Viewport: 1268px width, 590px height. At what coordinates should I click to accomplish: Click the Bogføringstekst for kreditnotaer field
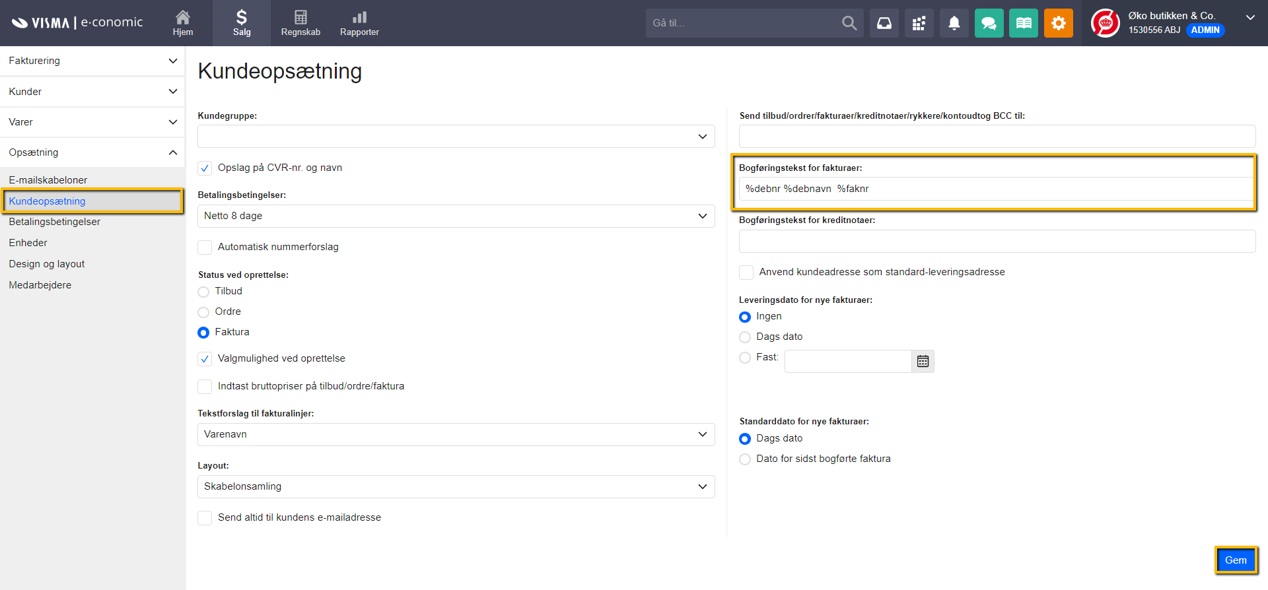coord(997,242)
